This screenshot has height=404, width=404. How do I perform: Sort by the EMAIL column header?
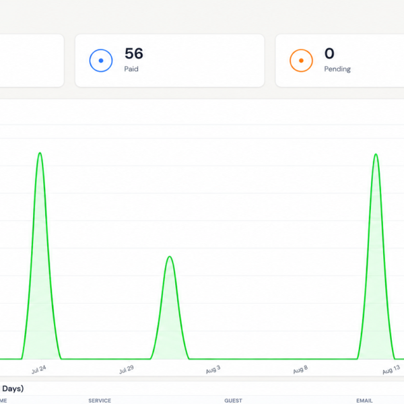(364, 401)
